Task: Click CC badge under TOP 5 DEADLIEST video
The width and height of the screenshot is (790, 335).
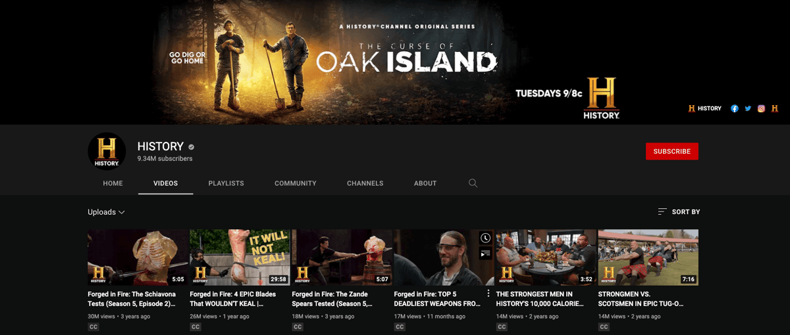Action: coord(400,326)
